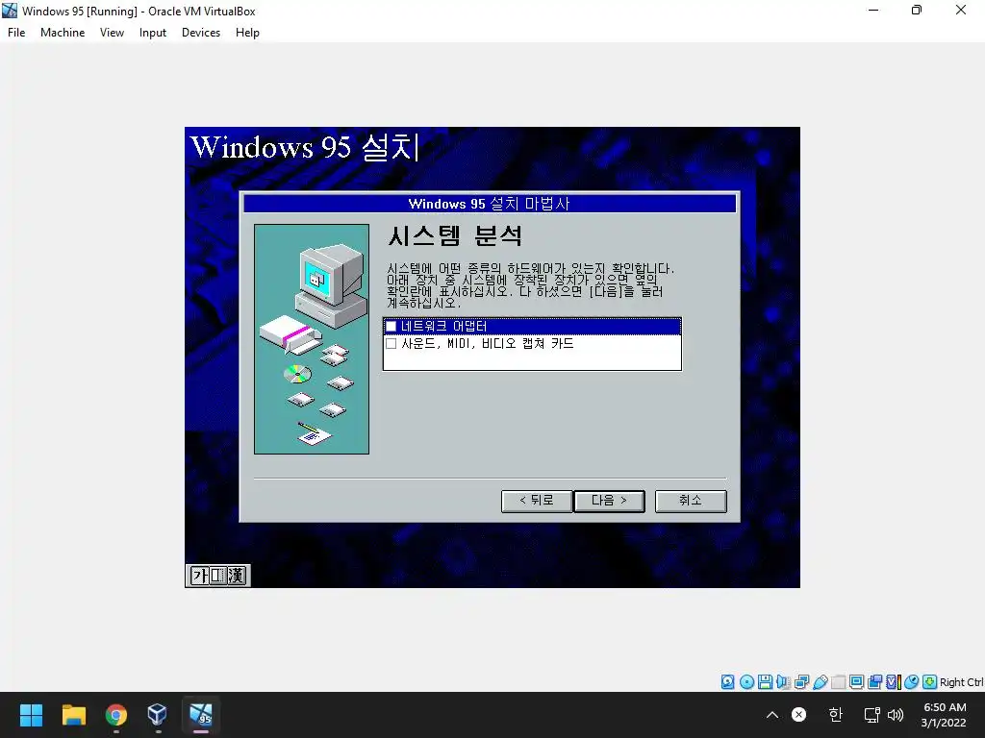Click the 다음 > next button
The width and height of the screenshot is (985, 738).
(x=609, y=501)
